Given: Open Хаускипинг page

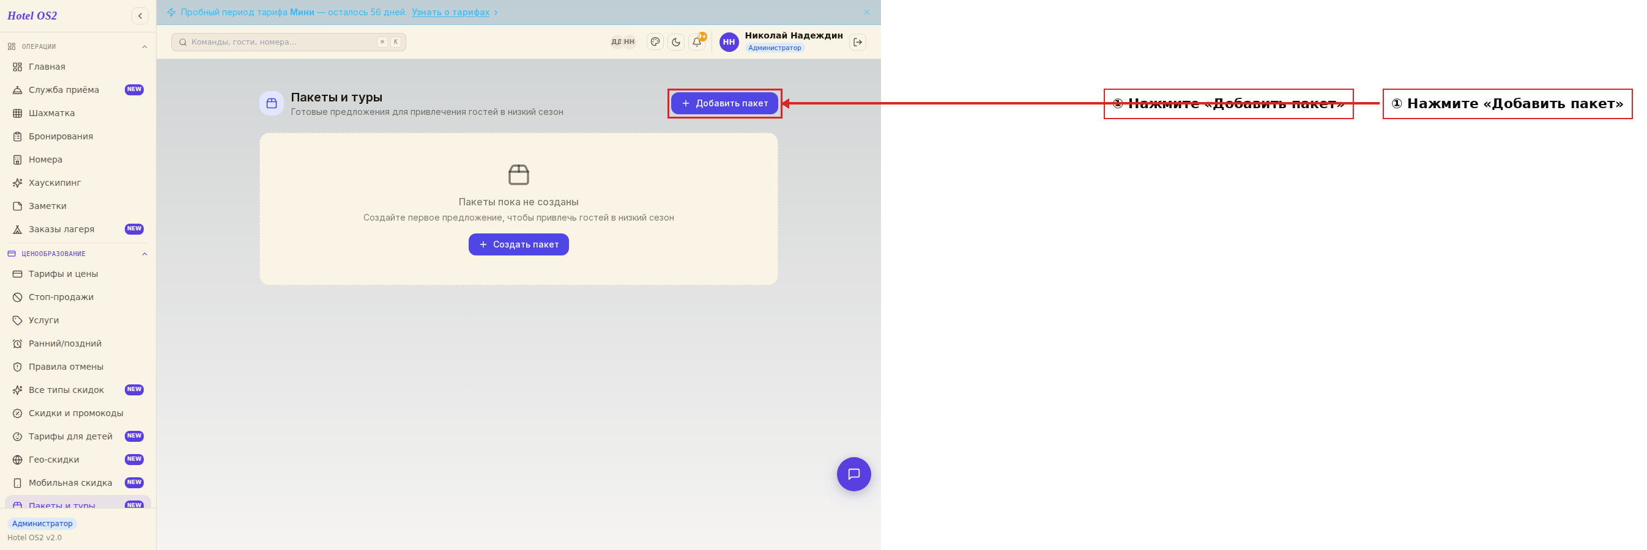Looking at the screenshot, I should coord(77,183).
